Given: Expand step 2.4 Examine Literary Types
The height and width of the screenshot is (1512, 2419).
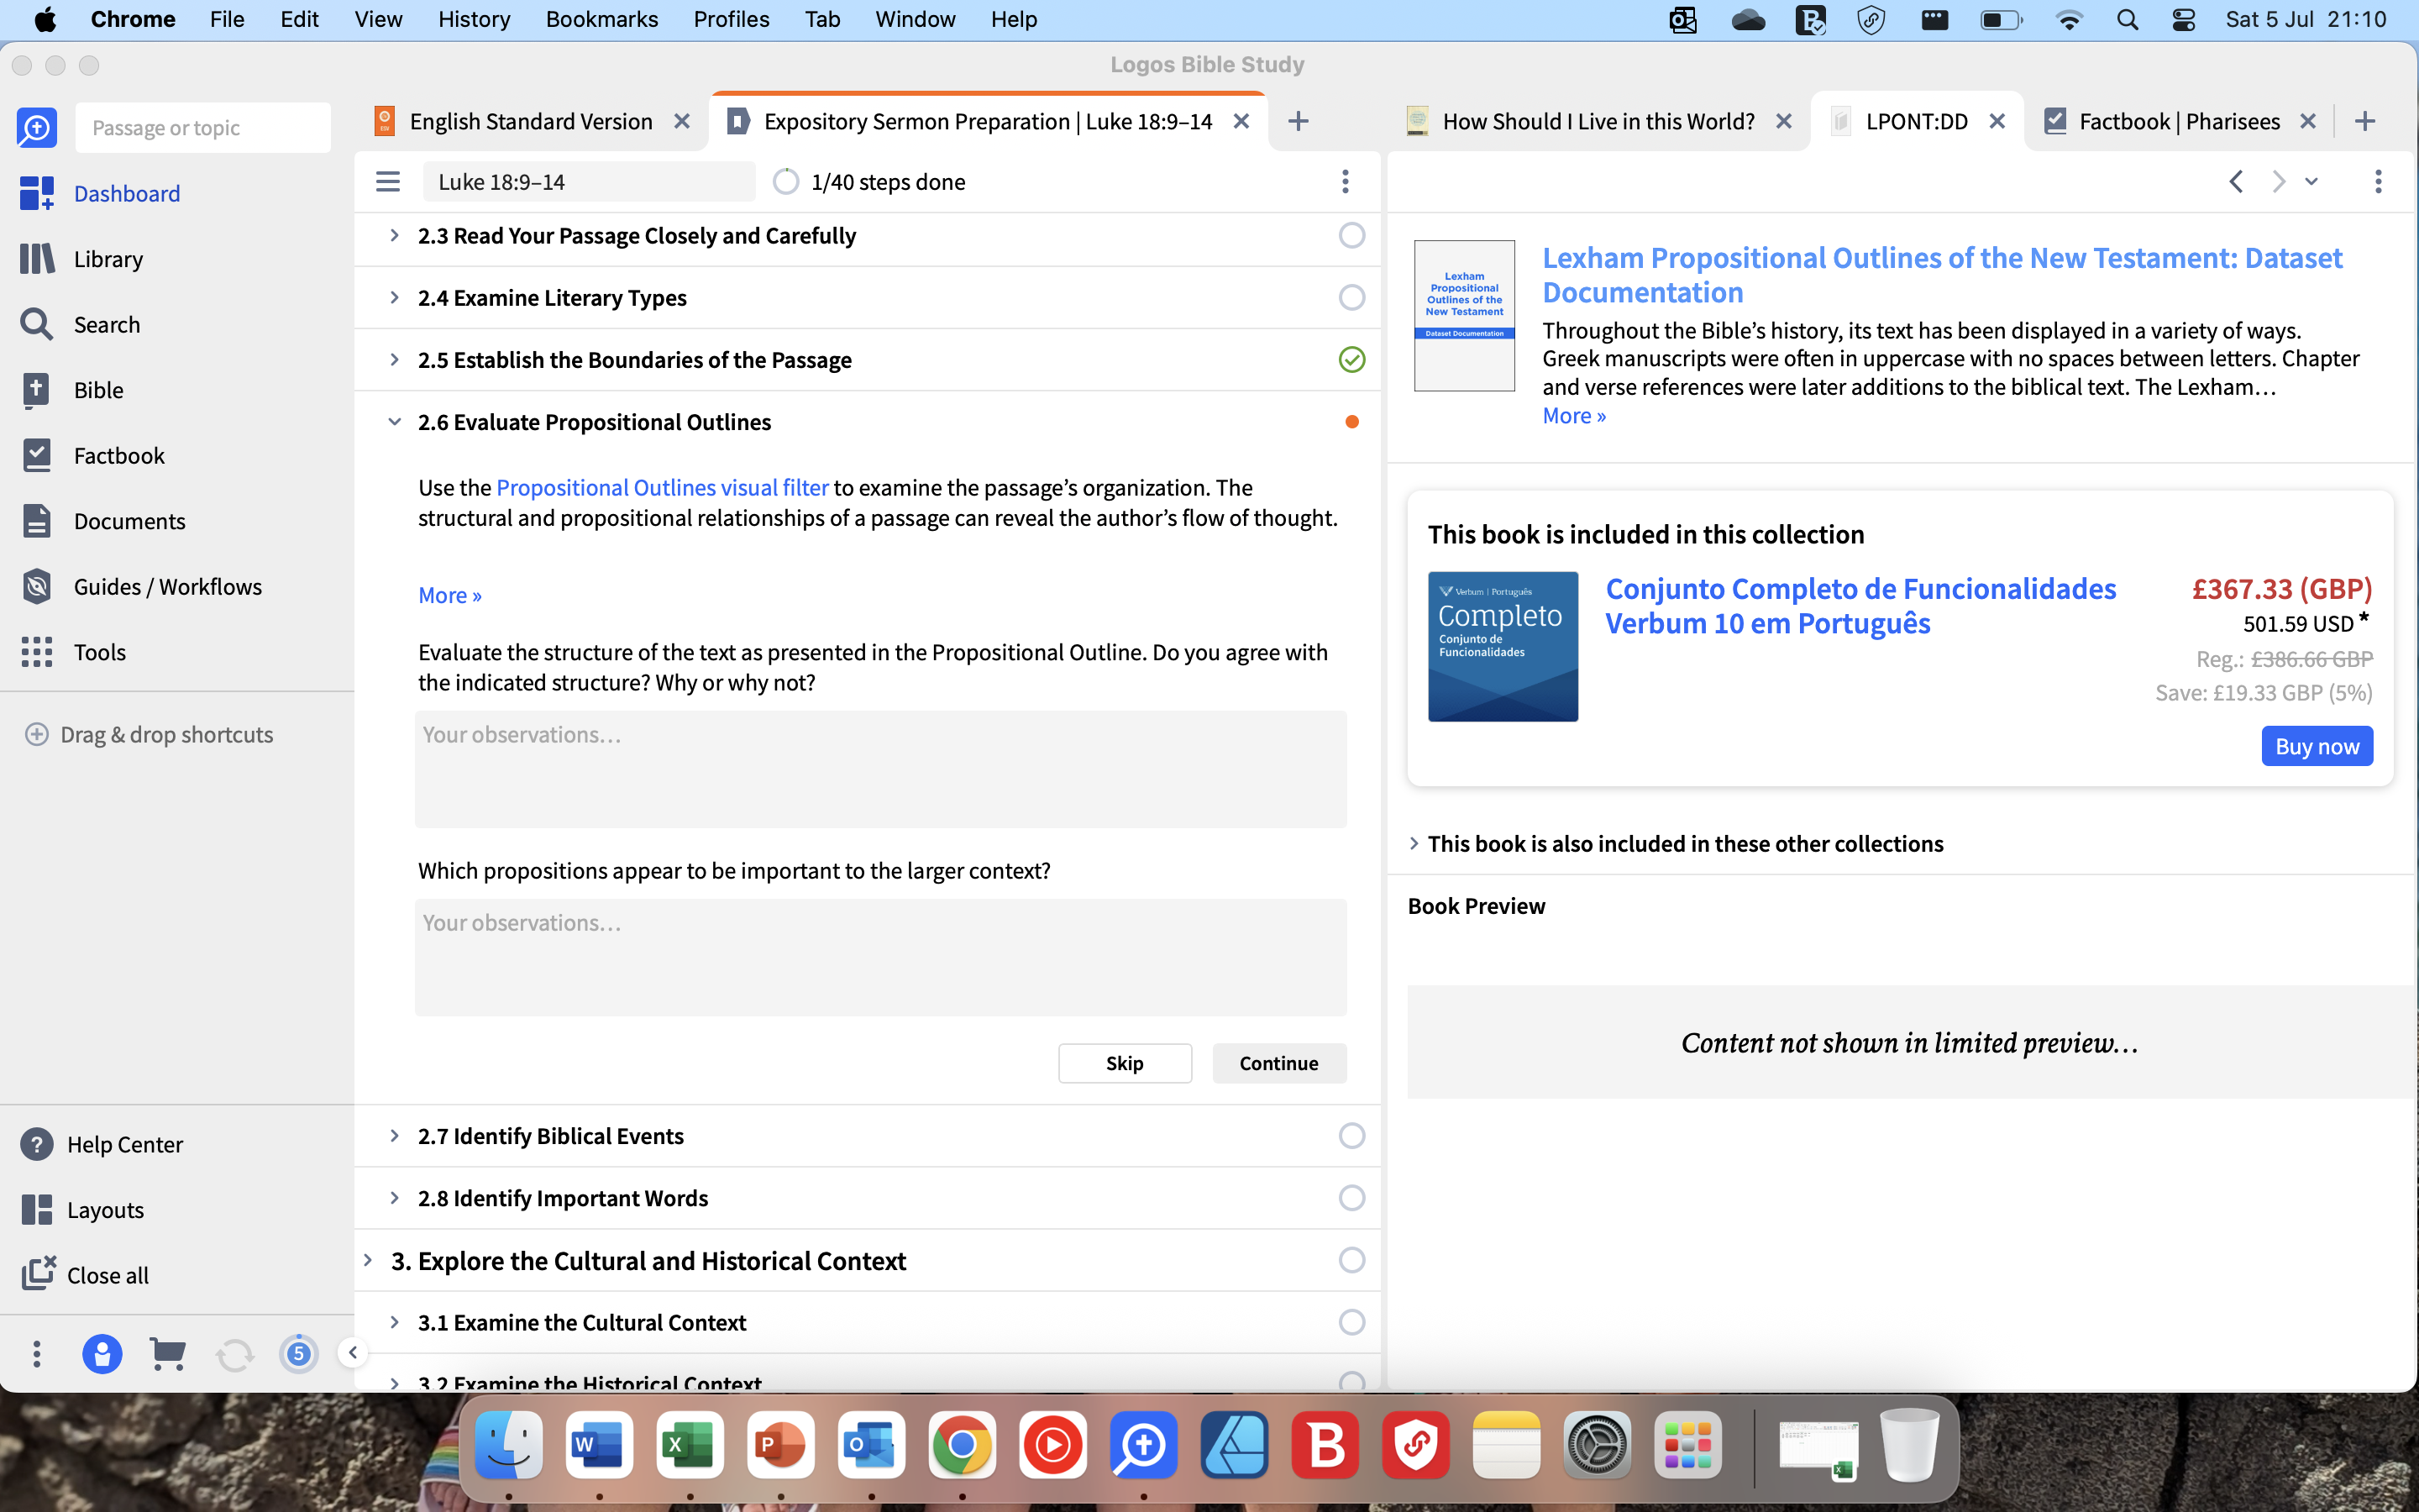Looking at the screenshot, I should [394, 297].
